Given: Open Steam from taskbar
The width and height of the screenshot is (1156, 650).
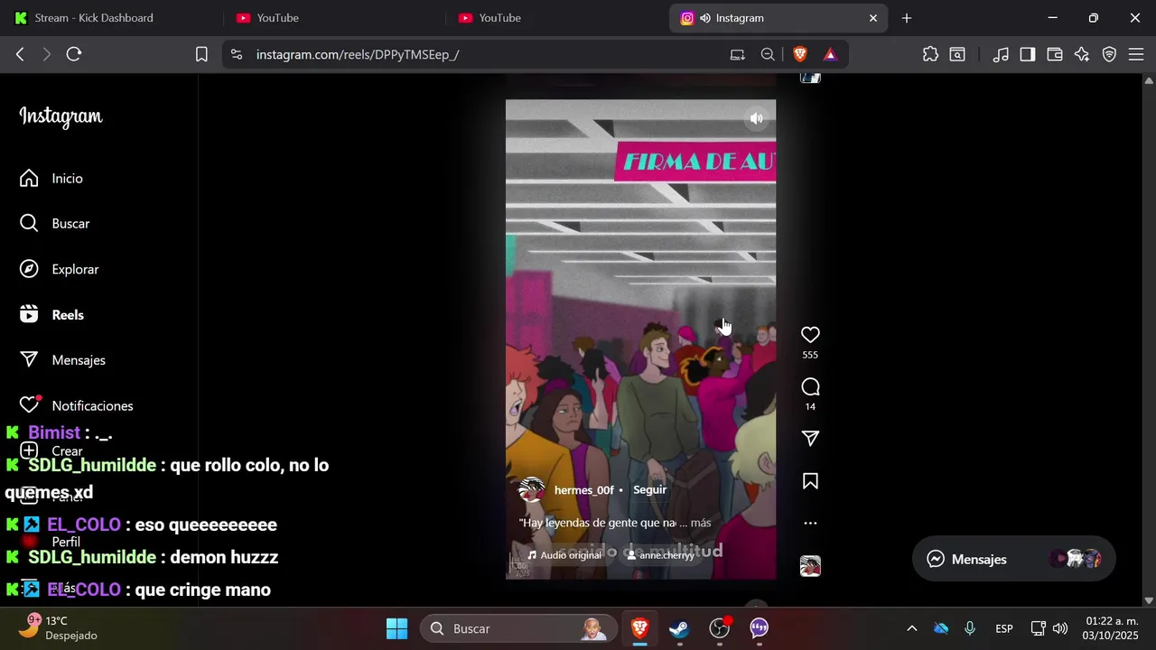Looking at the screenshot, I should [x=679, y=628].
